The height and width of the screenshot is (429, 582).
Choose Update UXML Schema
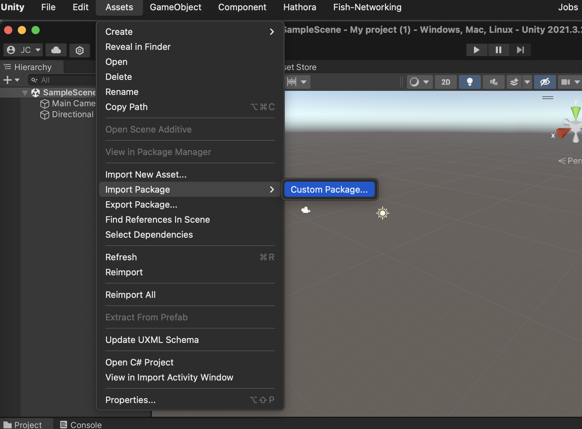click(190, 340)
